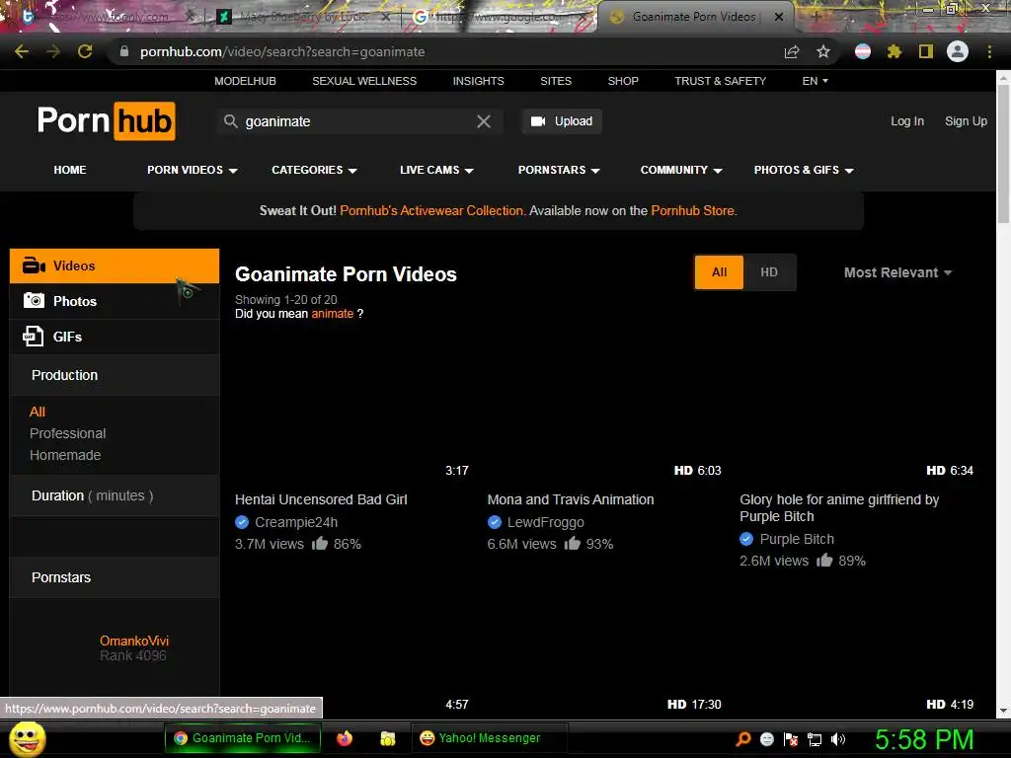Clear the search text with X icon
Image resolution: width=1011 pixels, height=758 pixels.
[484, 121]
